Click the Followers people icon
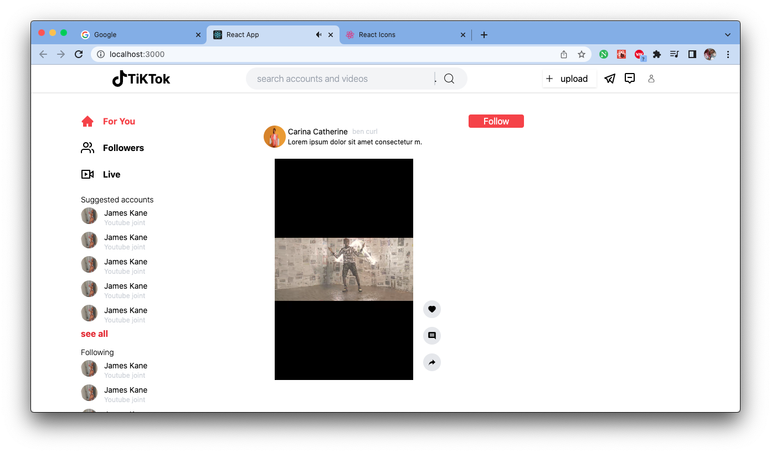Image resolution: width=771 pixels, height=453 pixels. click(x=88, y=148)
